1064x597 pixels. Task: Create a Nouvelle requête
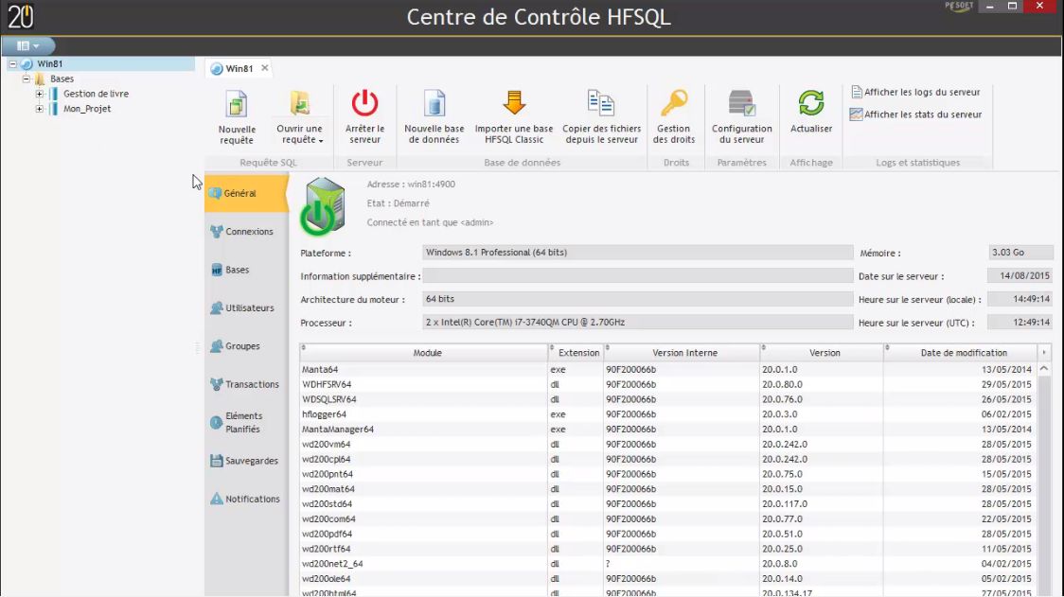[236, 116]
